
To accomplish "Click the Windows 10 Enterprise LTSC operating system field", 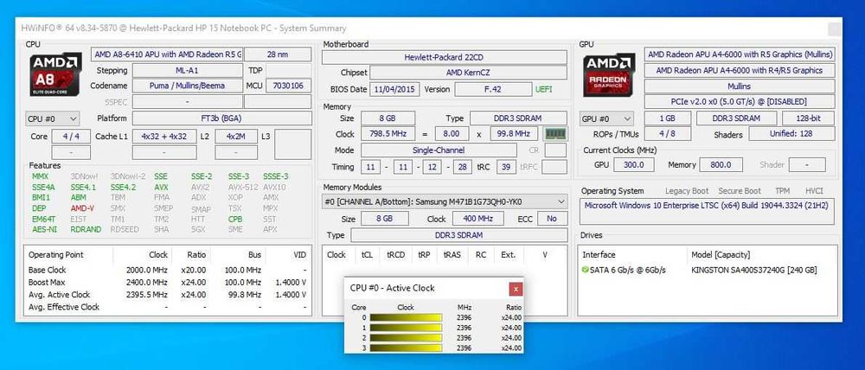I will (x=708, y=212).
